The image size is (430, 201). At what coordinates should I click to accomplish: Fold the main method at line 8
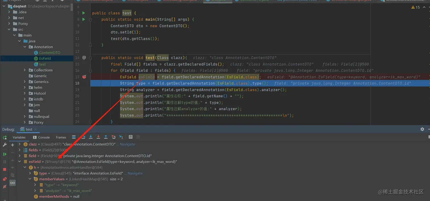90,20
